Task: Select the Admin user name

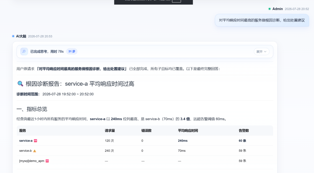Action: [x=278, y=9]
